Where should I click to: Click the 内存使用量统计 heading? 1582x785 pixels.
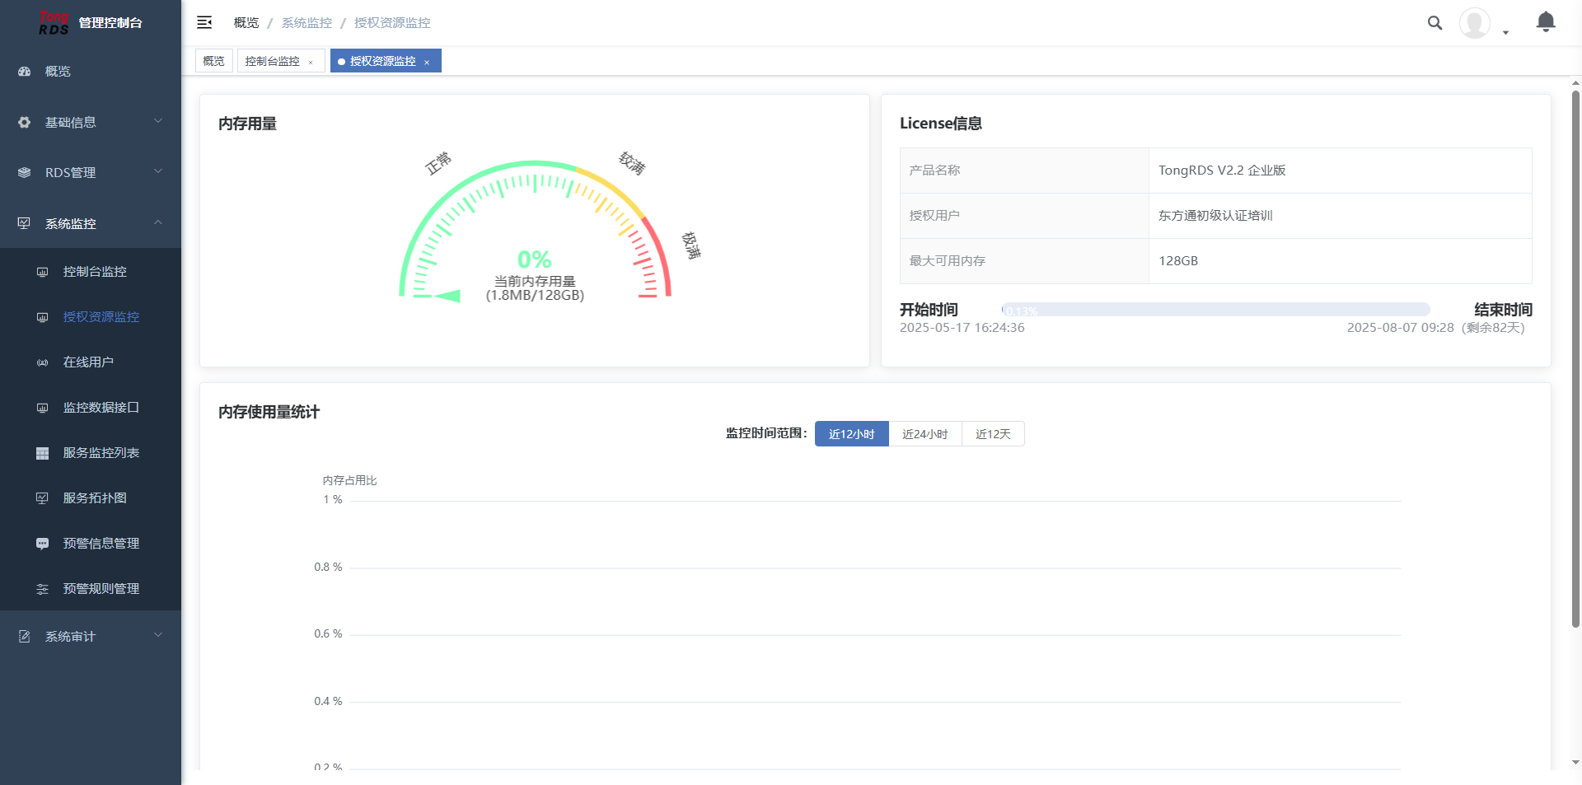(x=269, y=412)
